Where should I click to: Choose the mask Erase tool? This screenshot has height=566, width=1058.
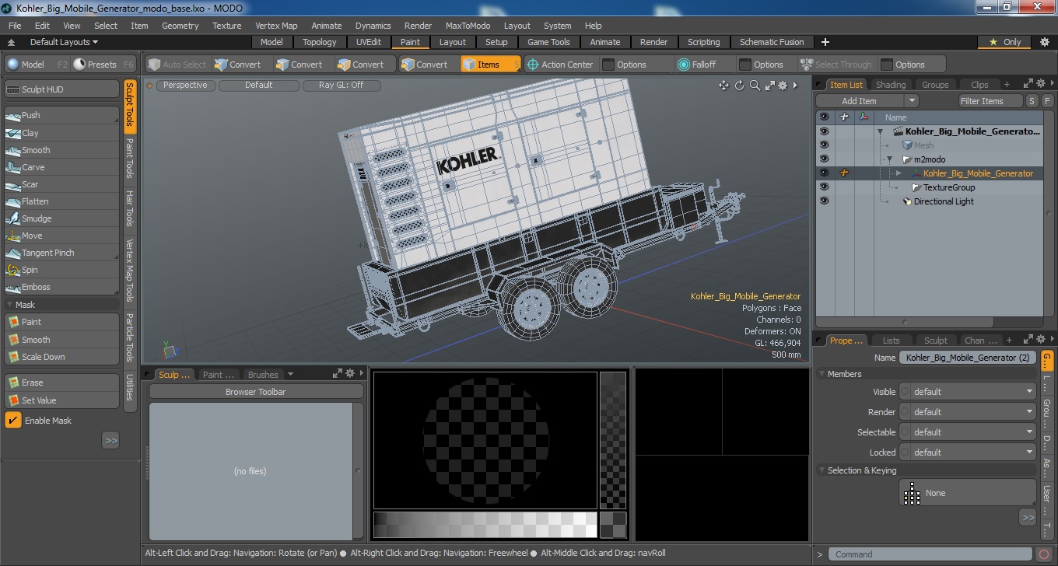pyautogui.click(x=61, y=383)
